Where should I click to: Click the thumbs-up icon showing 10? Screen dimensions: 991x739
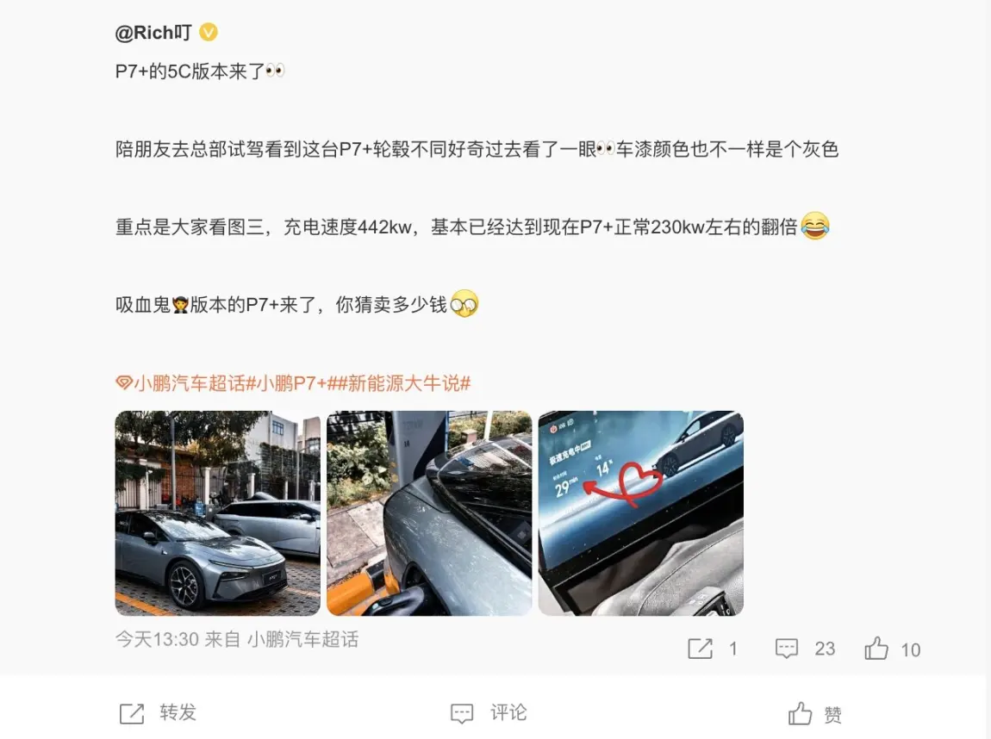click(x=876, y=648)
